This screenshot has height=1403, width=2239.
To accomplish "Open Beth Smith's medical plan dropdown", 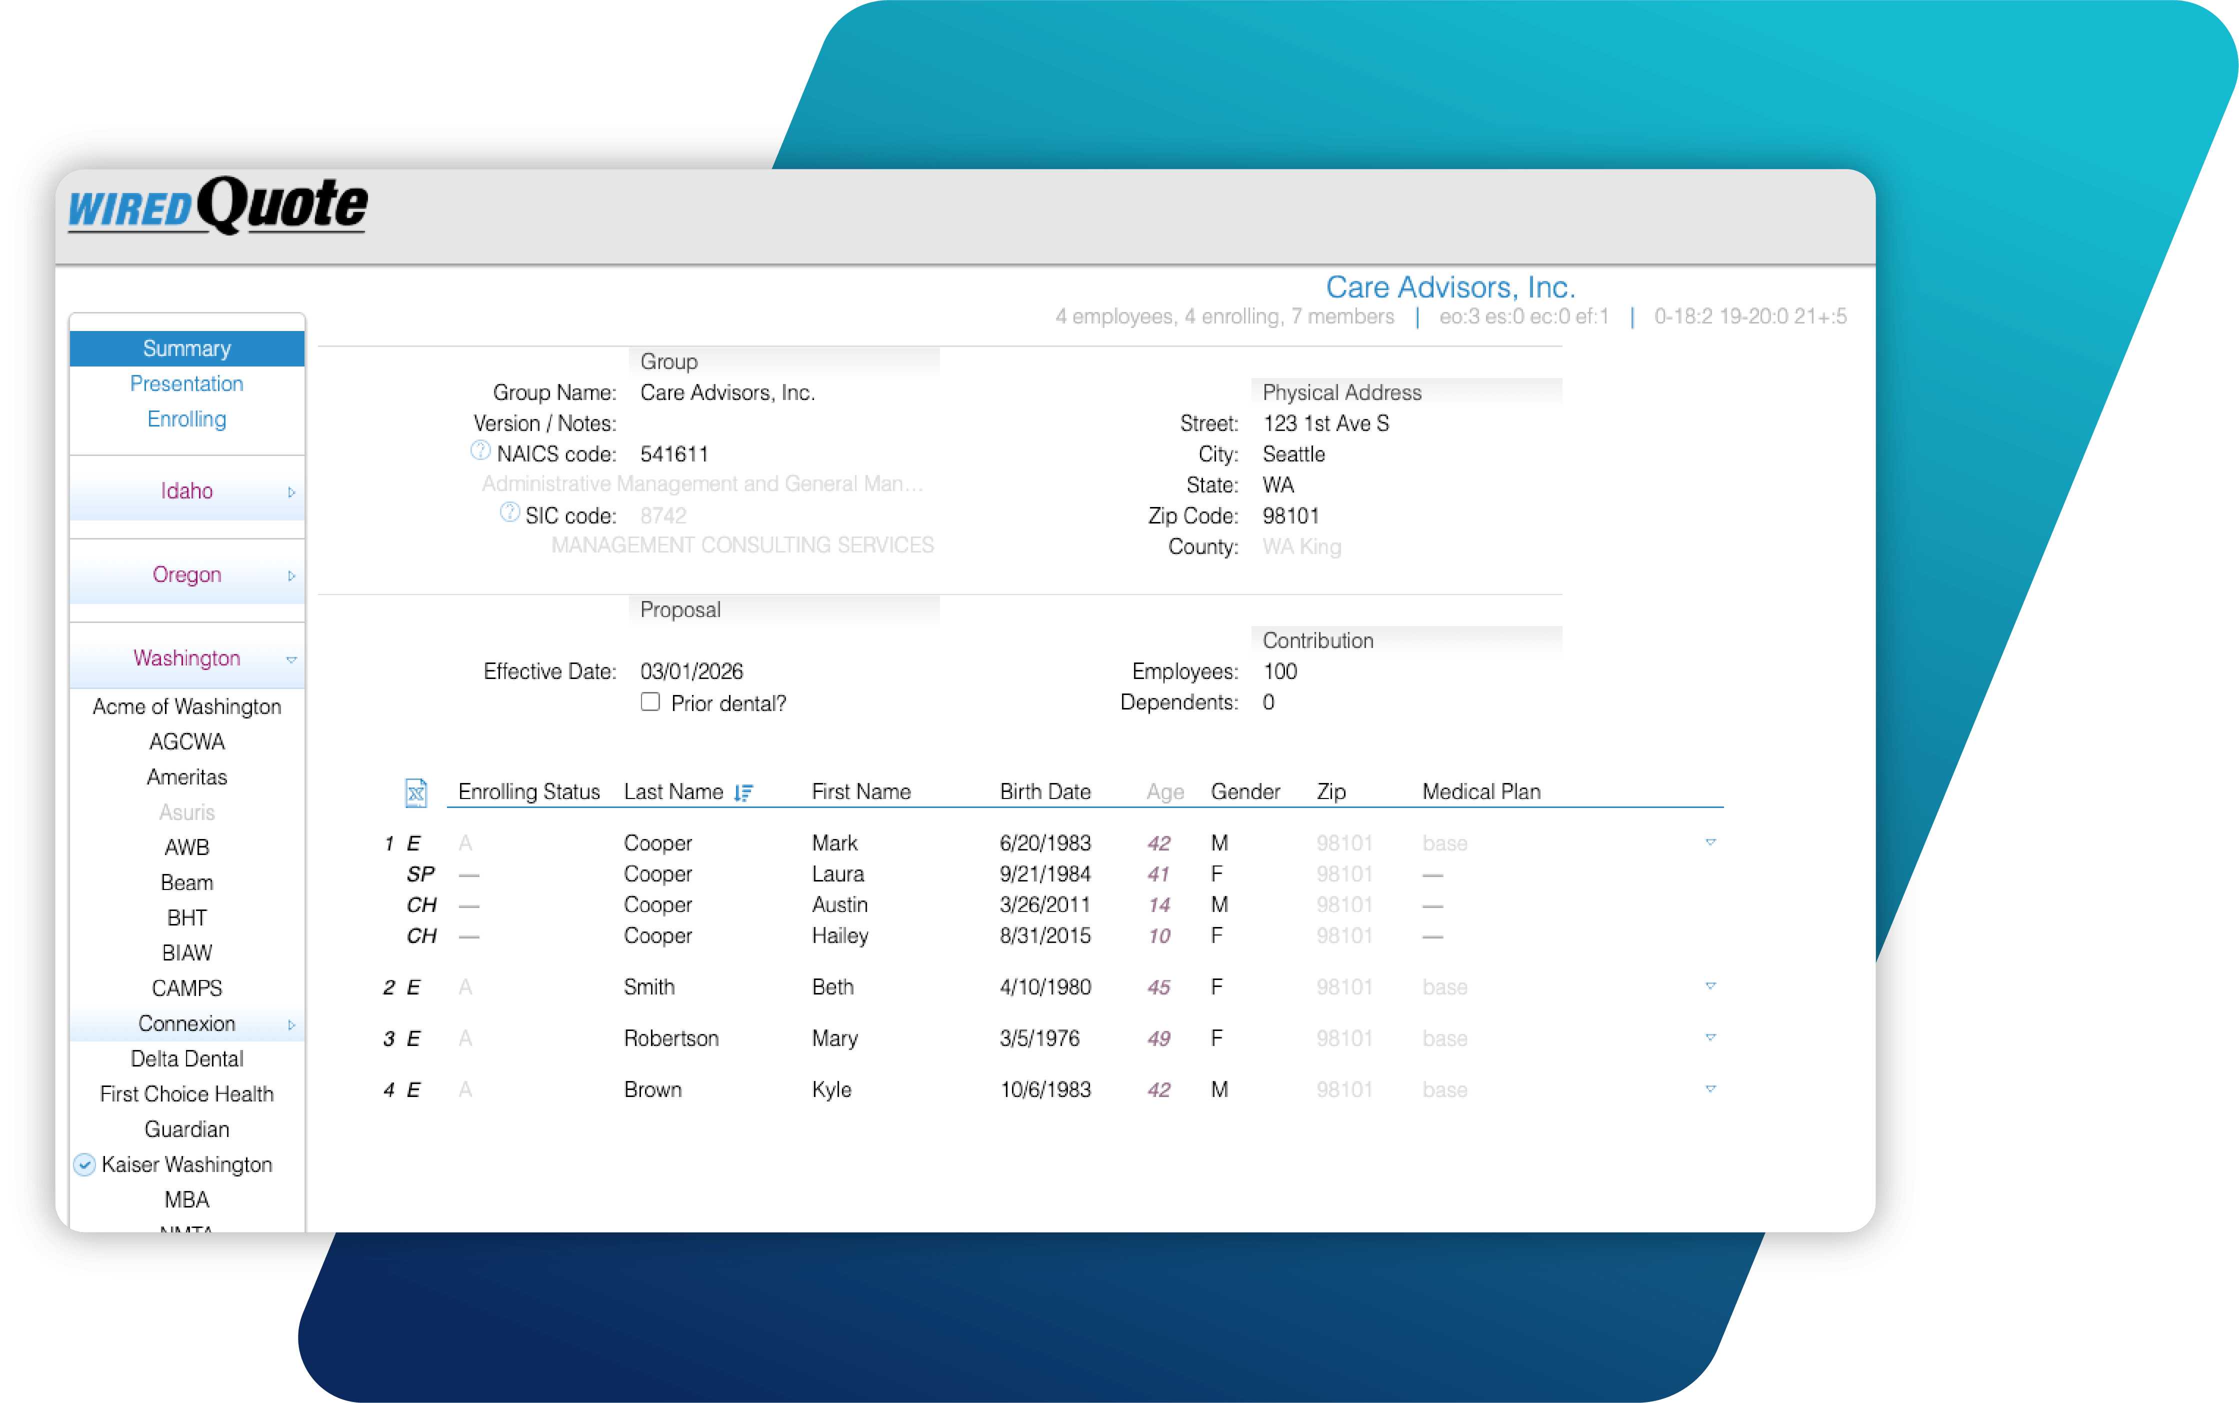I will [1710, 986].
